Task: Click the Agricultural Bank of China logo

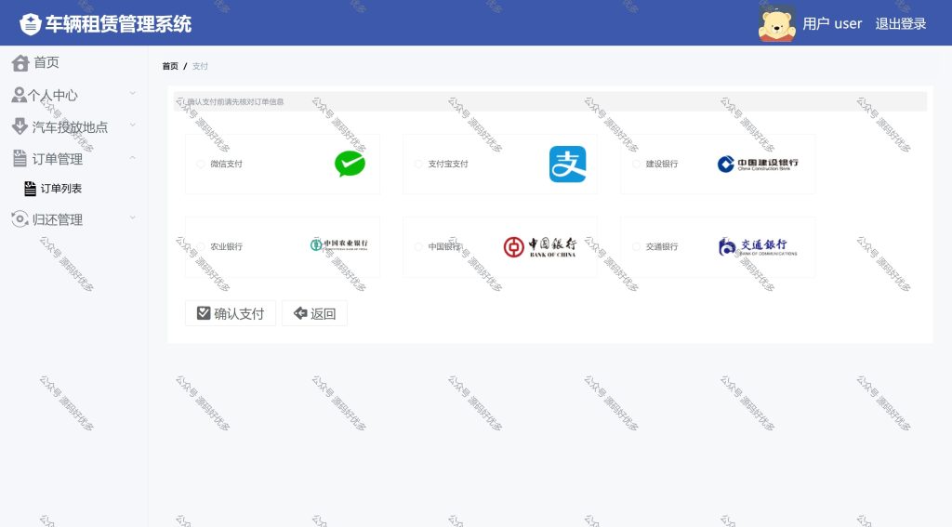Action: tap(338, 244)
